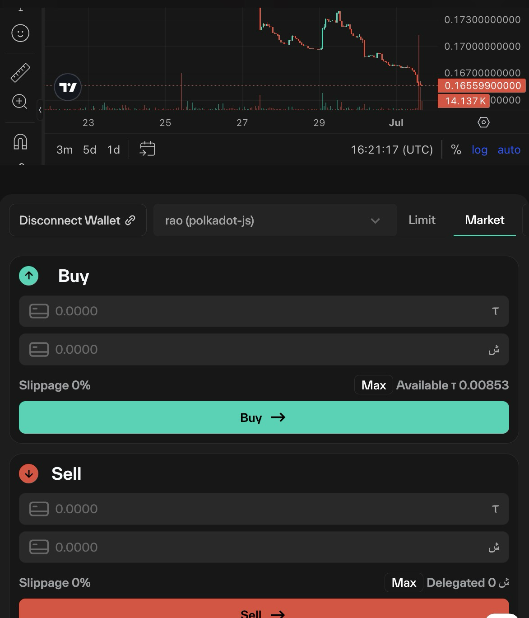
Task: Collapse the drawing toolbar side arrow
Action: point(40,110)
